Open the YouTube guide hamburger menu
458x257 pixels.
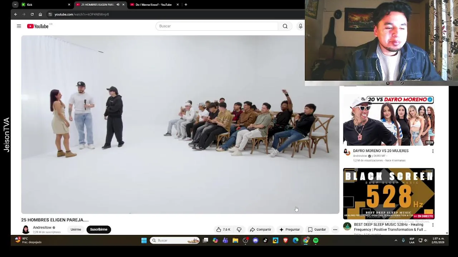[19, 26]
